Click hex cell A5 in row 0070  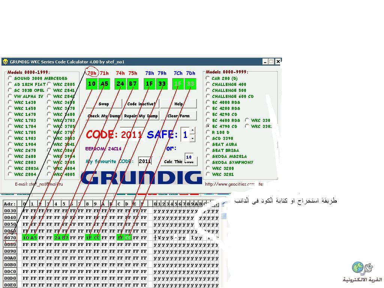[x=33, y=237]
